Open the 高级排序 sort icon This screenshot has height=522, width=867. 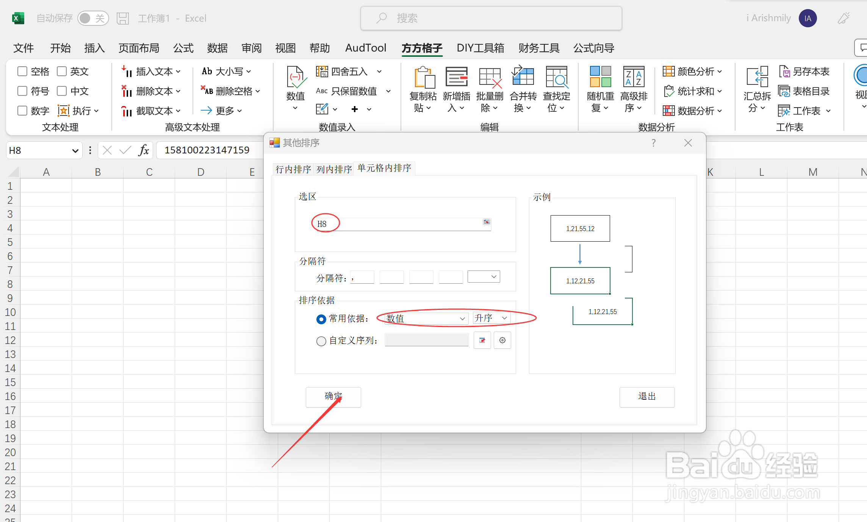634,77
